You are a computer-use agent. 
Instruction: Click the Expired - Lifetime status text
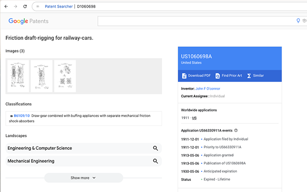click(x=217, y=179)
